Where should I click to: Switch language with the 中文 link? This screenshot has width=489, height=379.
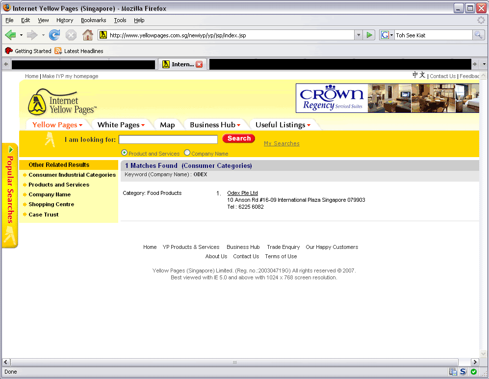coord(419,75)
